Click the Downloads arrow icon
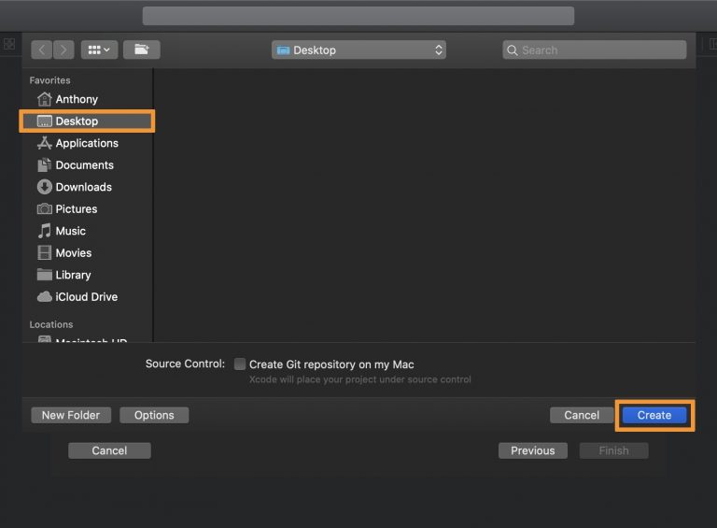This screenshot has height=528, width=717. pos(45,187)
